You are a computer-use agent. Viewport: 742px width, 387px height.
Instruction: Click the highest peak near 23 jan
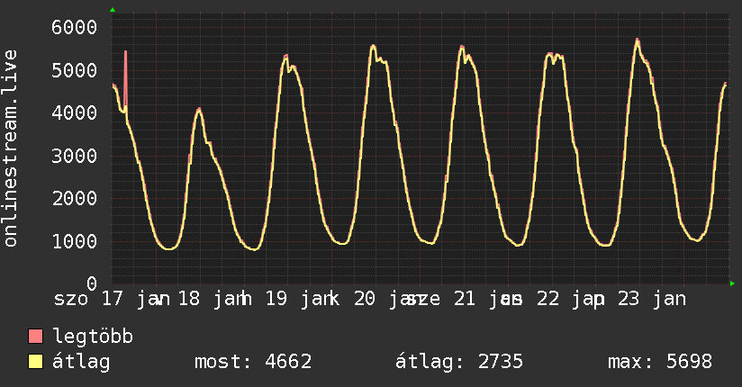click(x=638, y=40)
